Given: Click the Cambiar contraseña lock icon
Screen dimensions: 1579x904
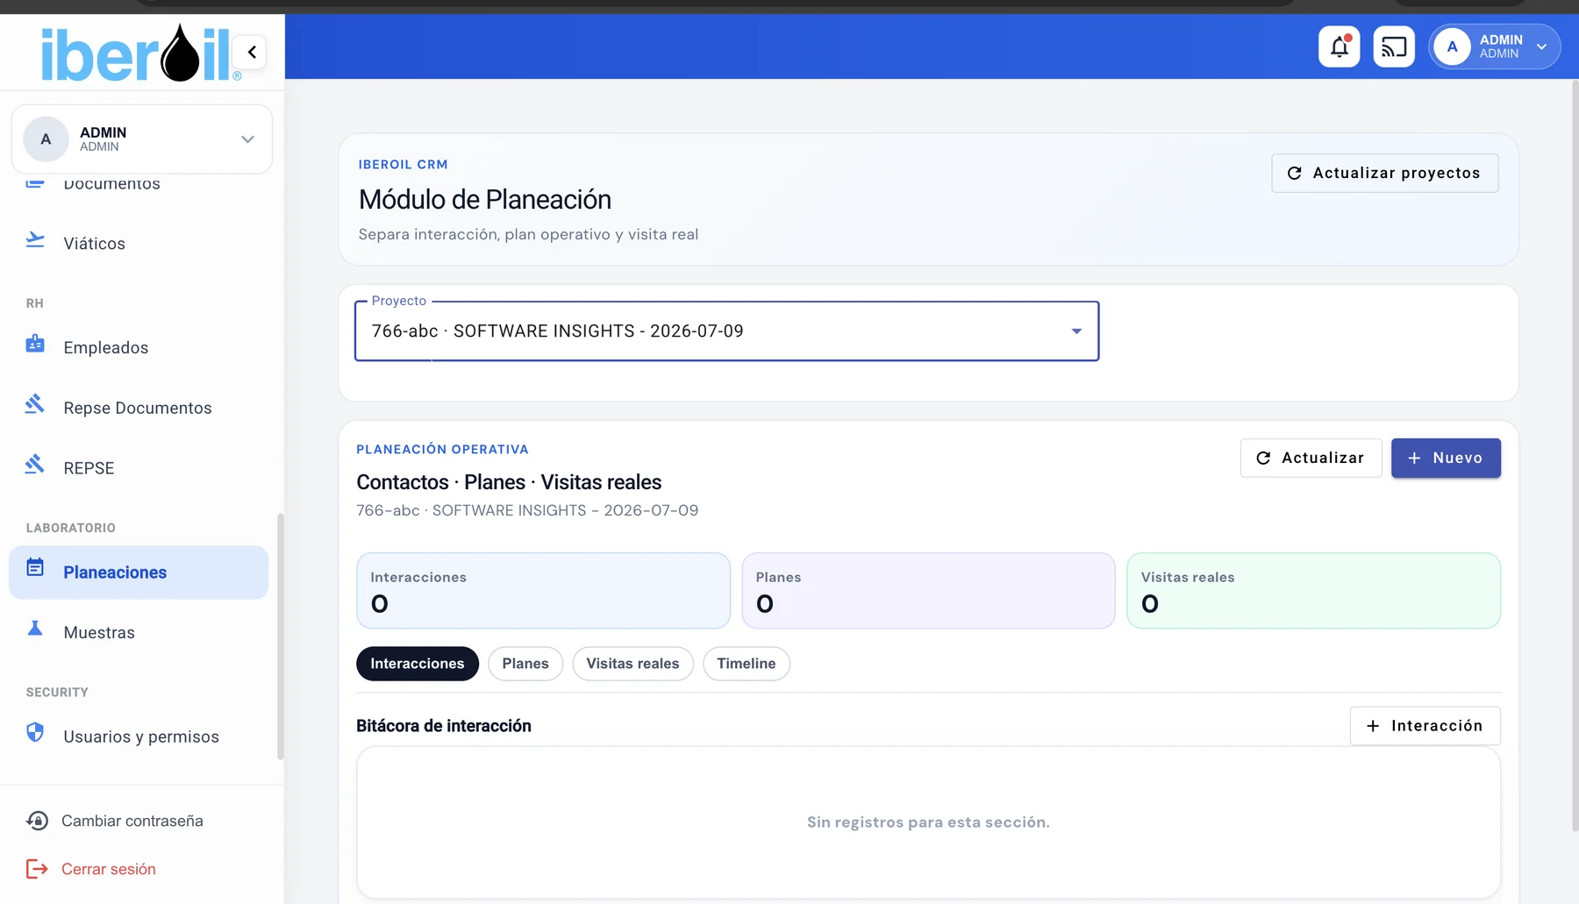Looking at the screenshot, I should [37, 821].
